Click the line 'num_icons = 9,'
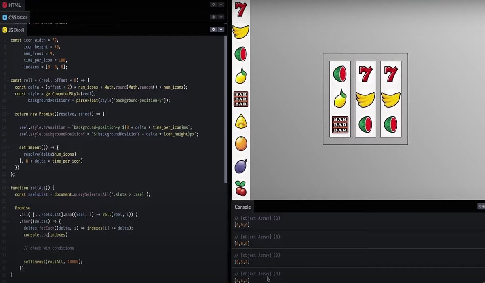This screenshot has height=283, width=485. [x=39, y=53]
